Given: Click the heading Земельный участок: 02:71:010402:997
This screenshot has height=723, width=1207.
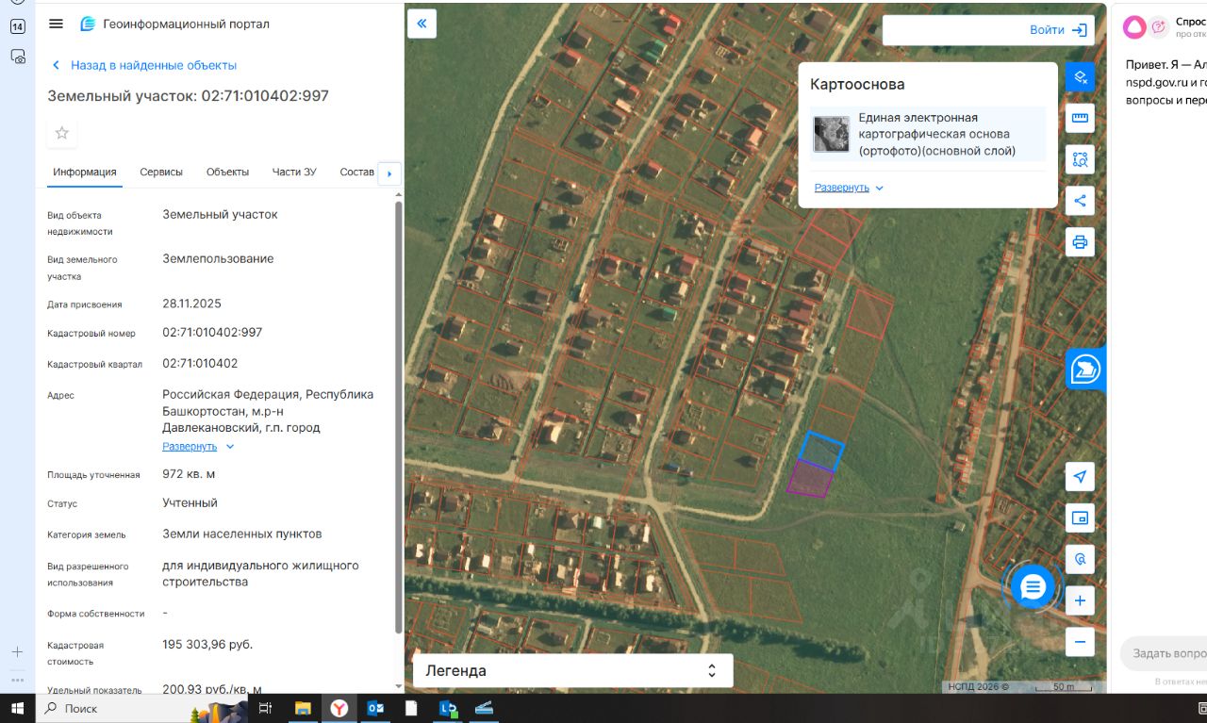Looking at the screenshot, I should point(189,96).
